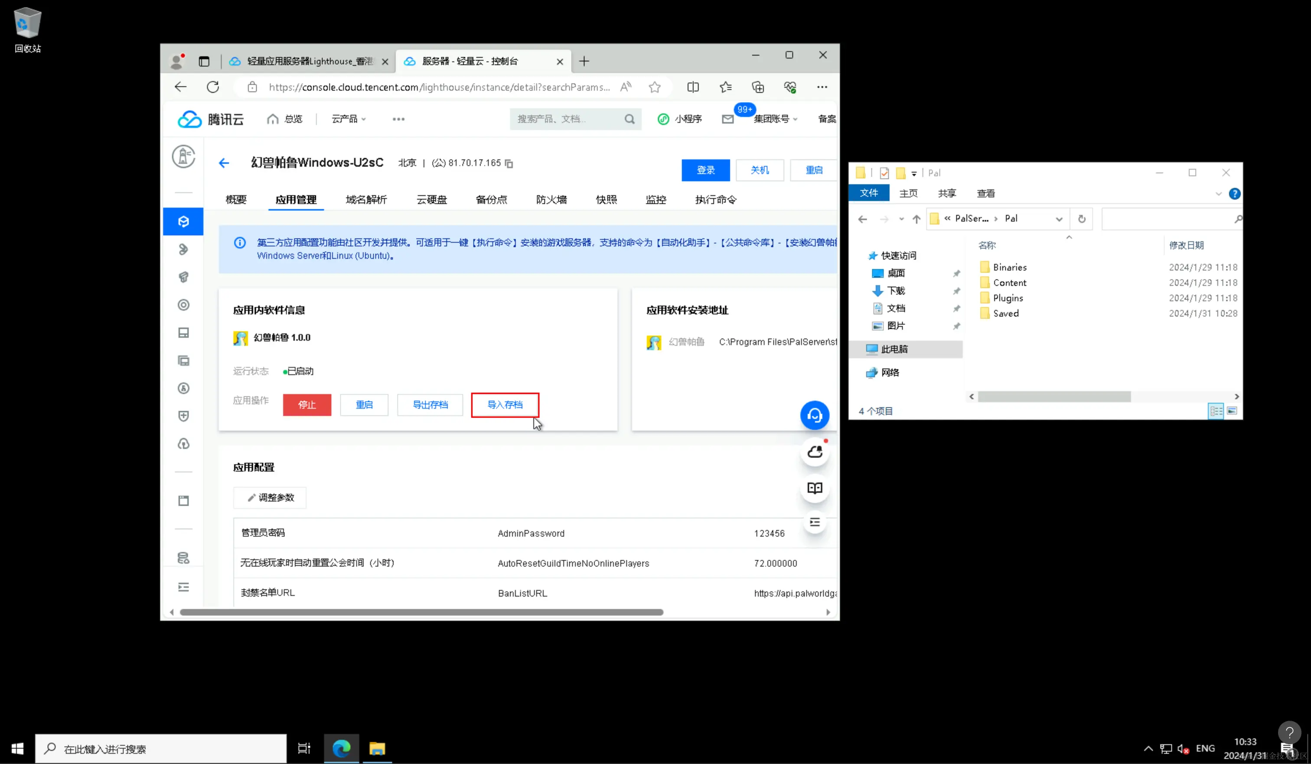This screenshot has height=764, width=1311.
Task: Click the 导入存档 button
Action: (x=505, y=405)
